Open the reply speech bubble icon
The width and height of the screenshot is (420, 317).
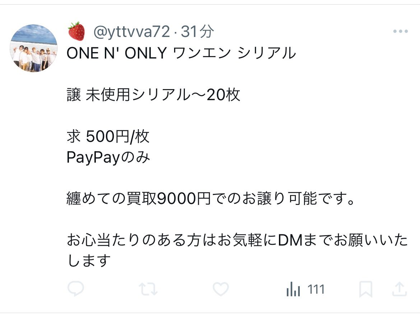click(76, 289)
